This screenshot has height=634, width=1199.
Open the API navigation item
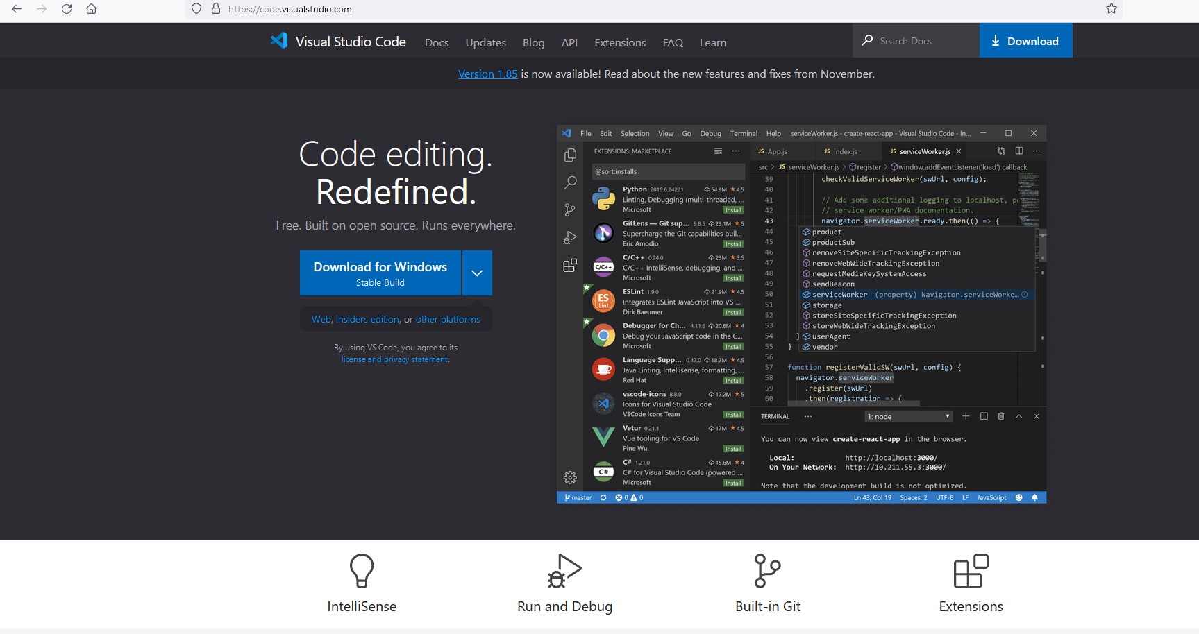pos(569,42)
